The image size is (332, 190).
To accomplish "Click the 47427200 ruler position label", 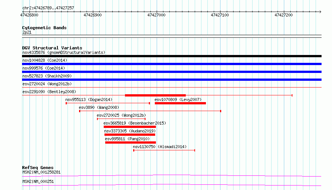I will pos(284,15).
